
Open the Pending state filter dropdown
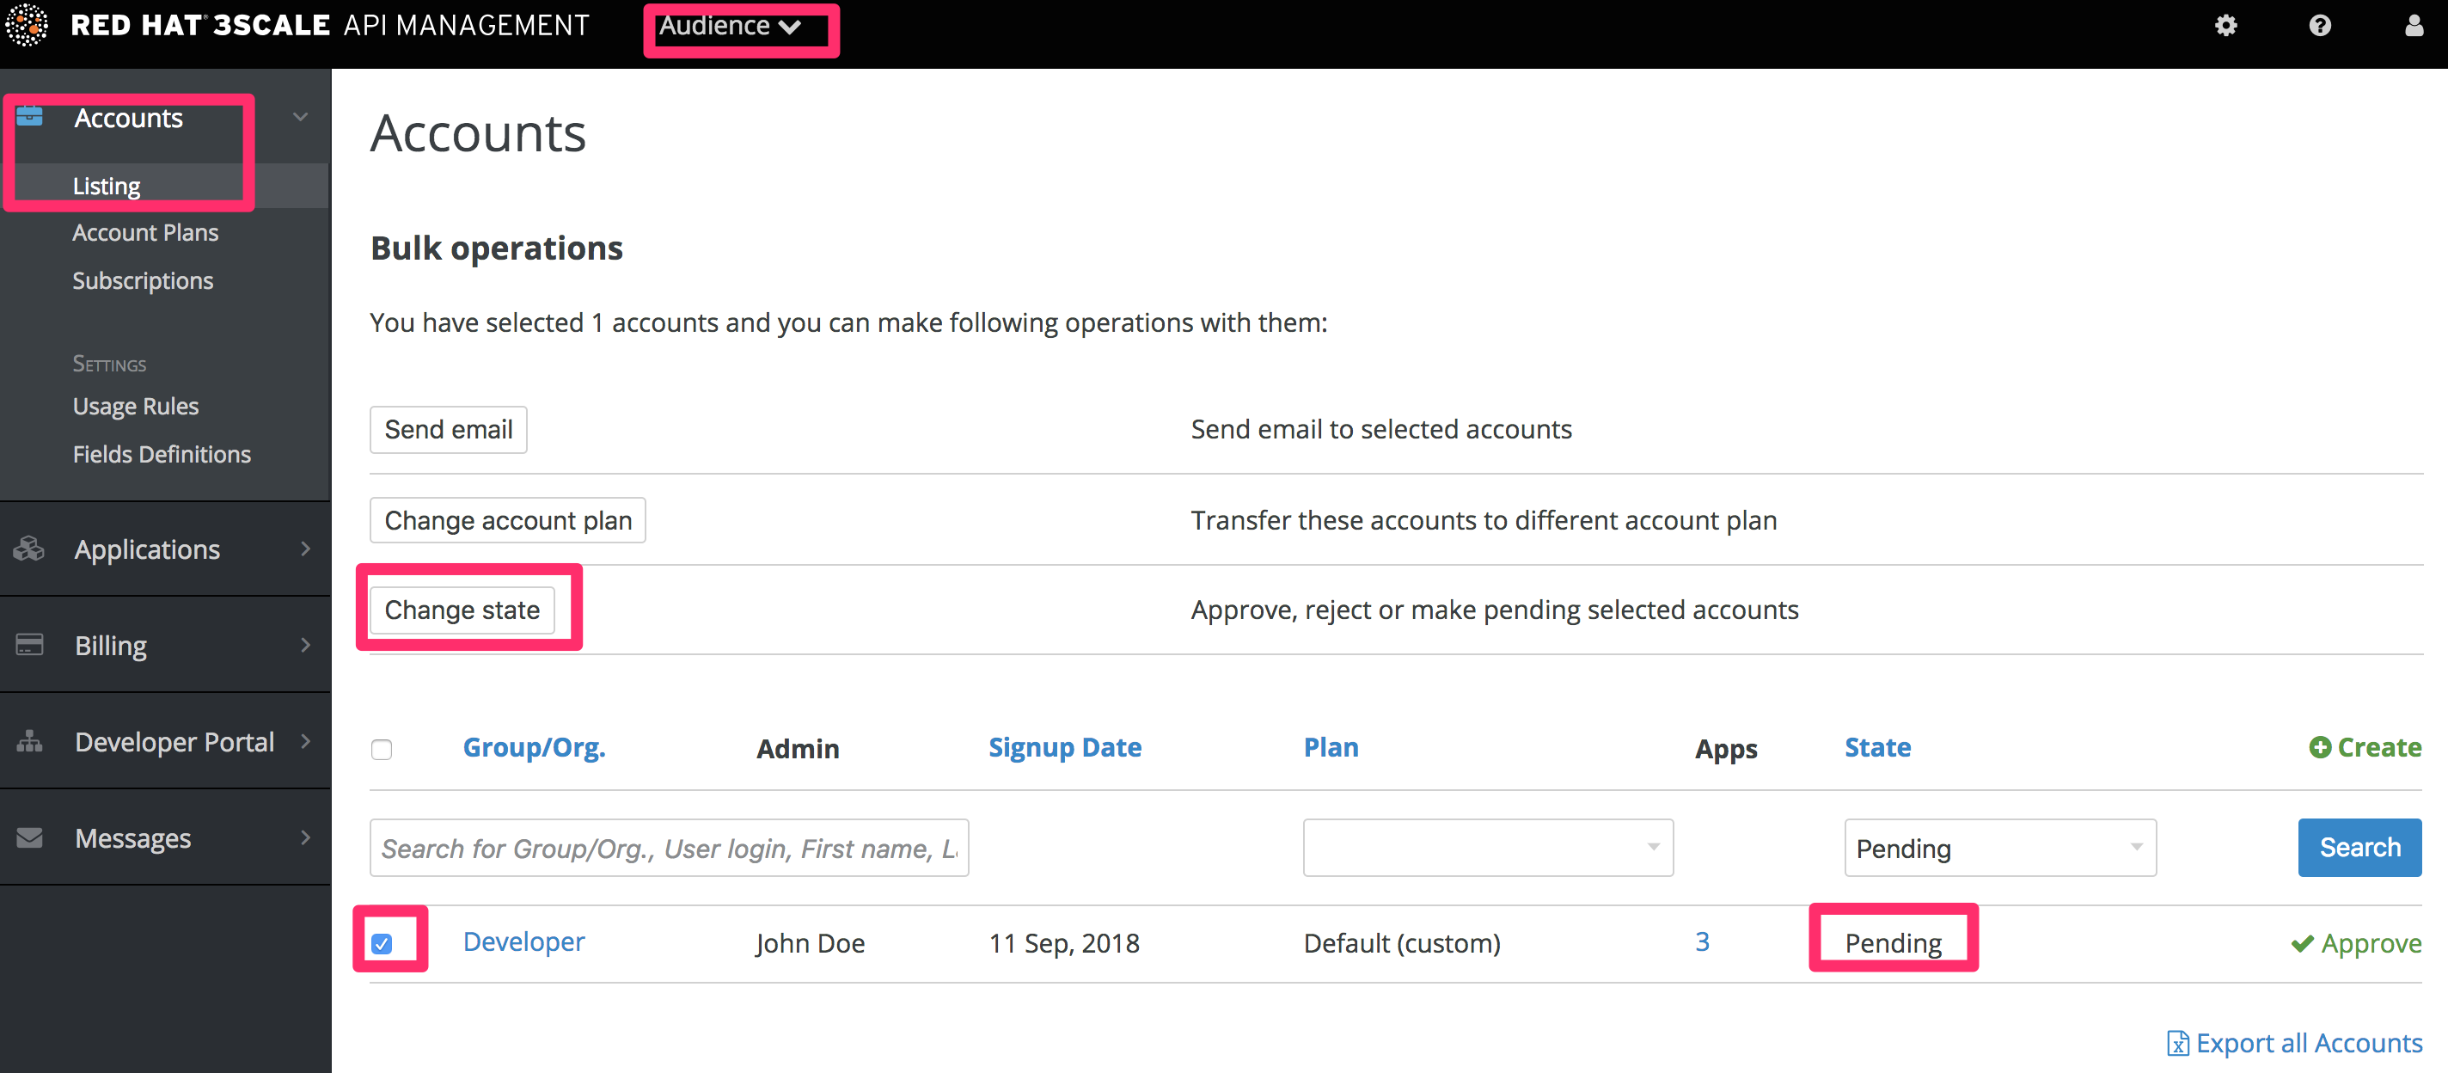1999,848
